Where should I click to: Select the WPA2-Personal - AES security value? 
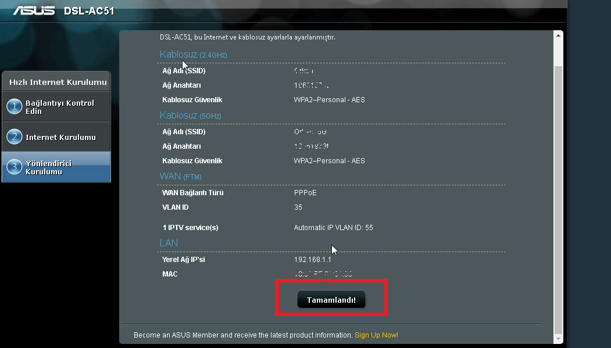pyautogui.click(x=330, y=99)
